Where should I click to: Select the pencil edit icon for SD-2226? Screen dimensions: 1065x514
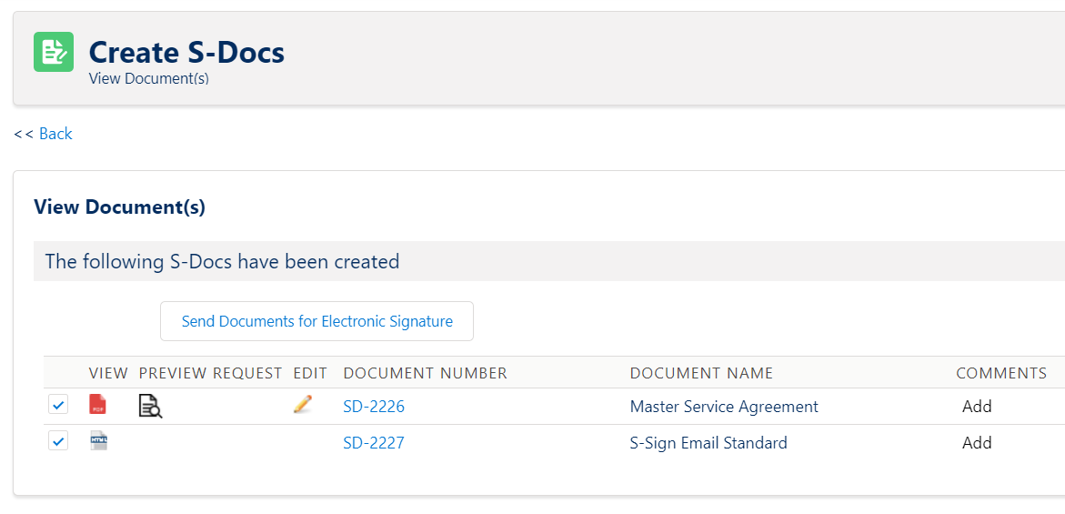[303, 405]
